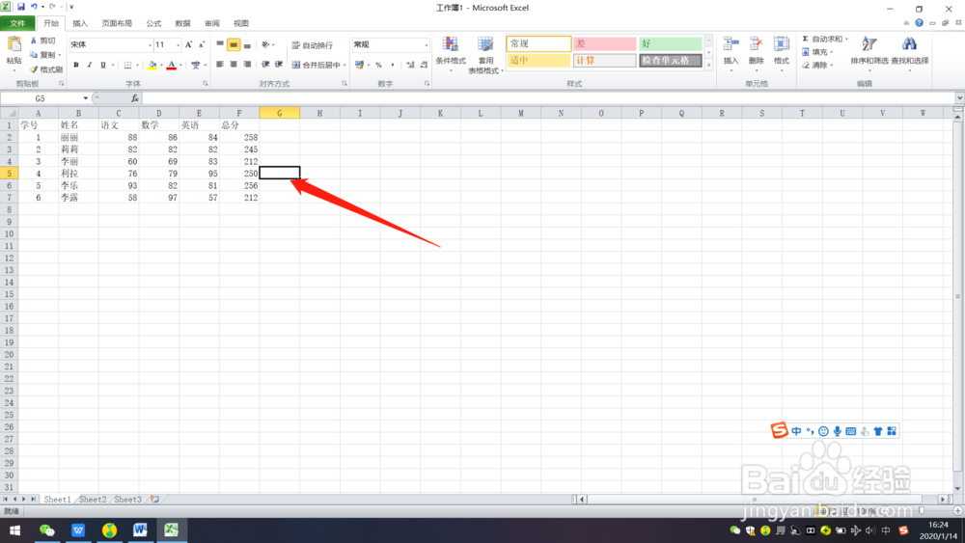Image resolution: width=965 pixels, height=543 pixels.
Task: Toggle Wrap Text (自动换行)
Action: [x=312, y=45]
